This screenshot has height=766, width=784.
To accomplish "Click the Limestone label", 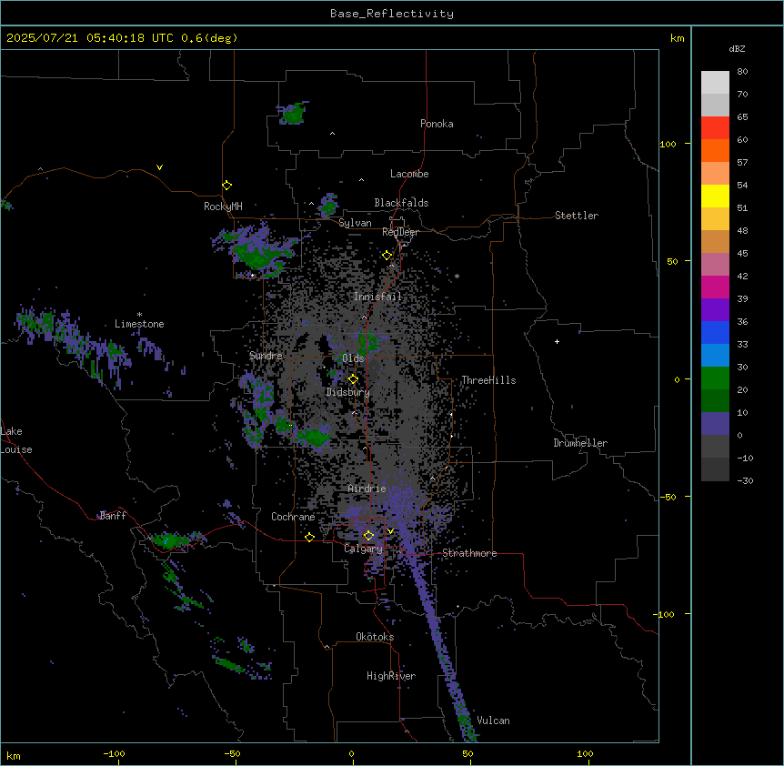I will [x=139, y=324].
